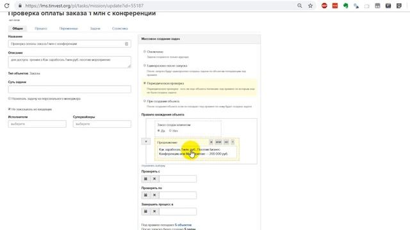The height and width of the screenshot is (230, 410).
Task: Open the green Evernote elephant extension
Action: (x=346, y=6)
